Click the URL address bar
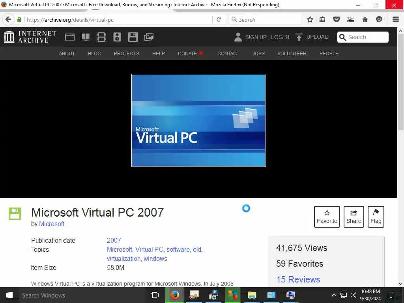This screenshot has width=404, height=303. [118, 20]
